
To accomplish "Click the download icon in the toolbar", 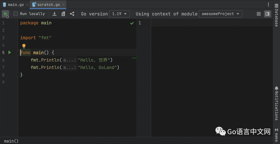I will [54, 14].
